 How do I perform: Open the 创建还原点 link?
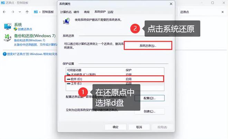25,29
